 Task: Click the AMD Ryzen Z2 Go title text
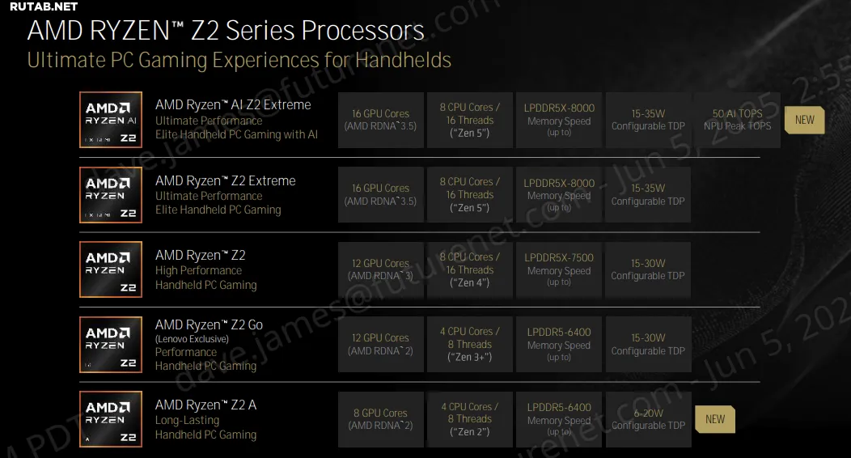pyautogui.click(x=209, y=325)
